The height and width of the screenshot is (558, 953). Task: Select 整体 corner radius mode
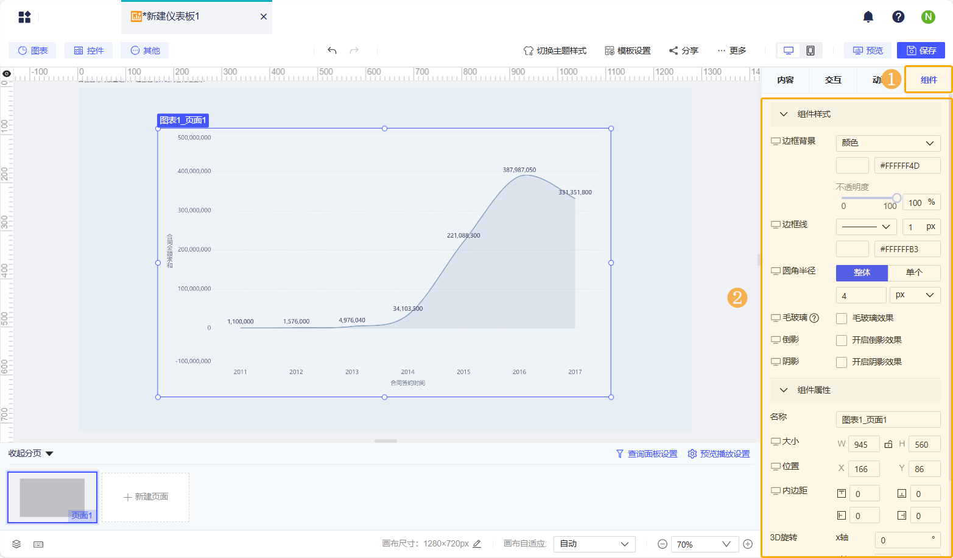(x=862, y=272)
